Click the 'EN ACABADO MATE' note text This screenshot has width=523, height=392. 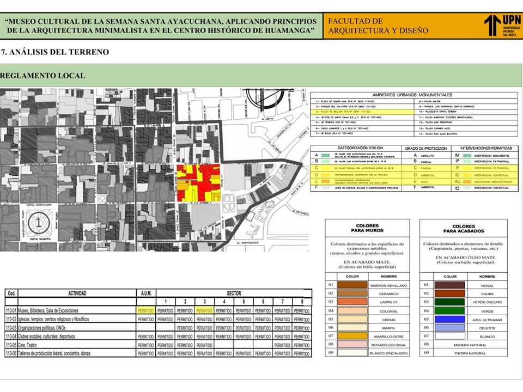[x=367, y=262]
